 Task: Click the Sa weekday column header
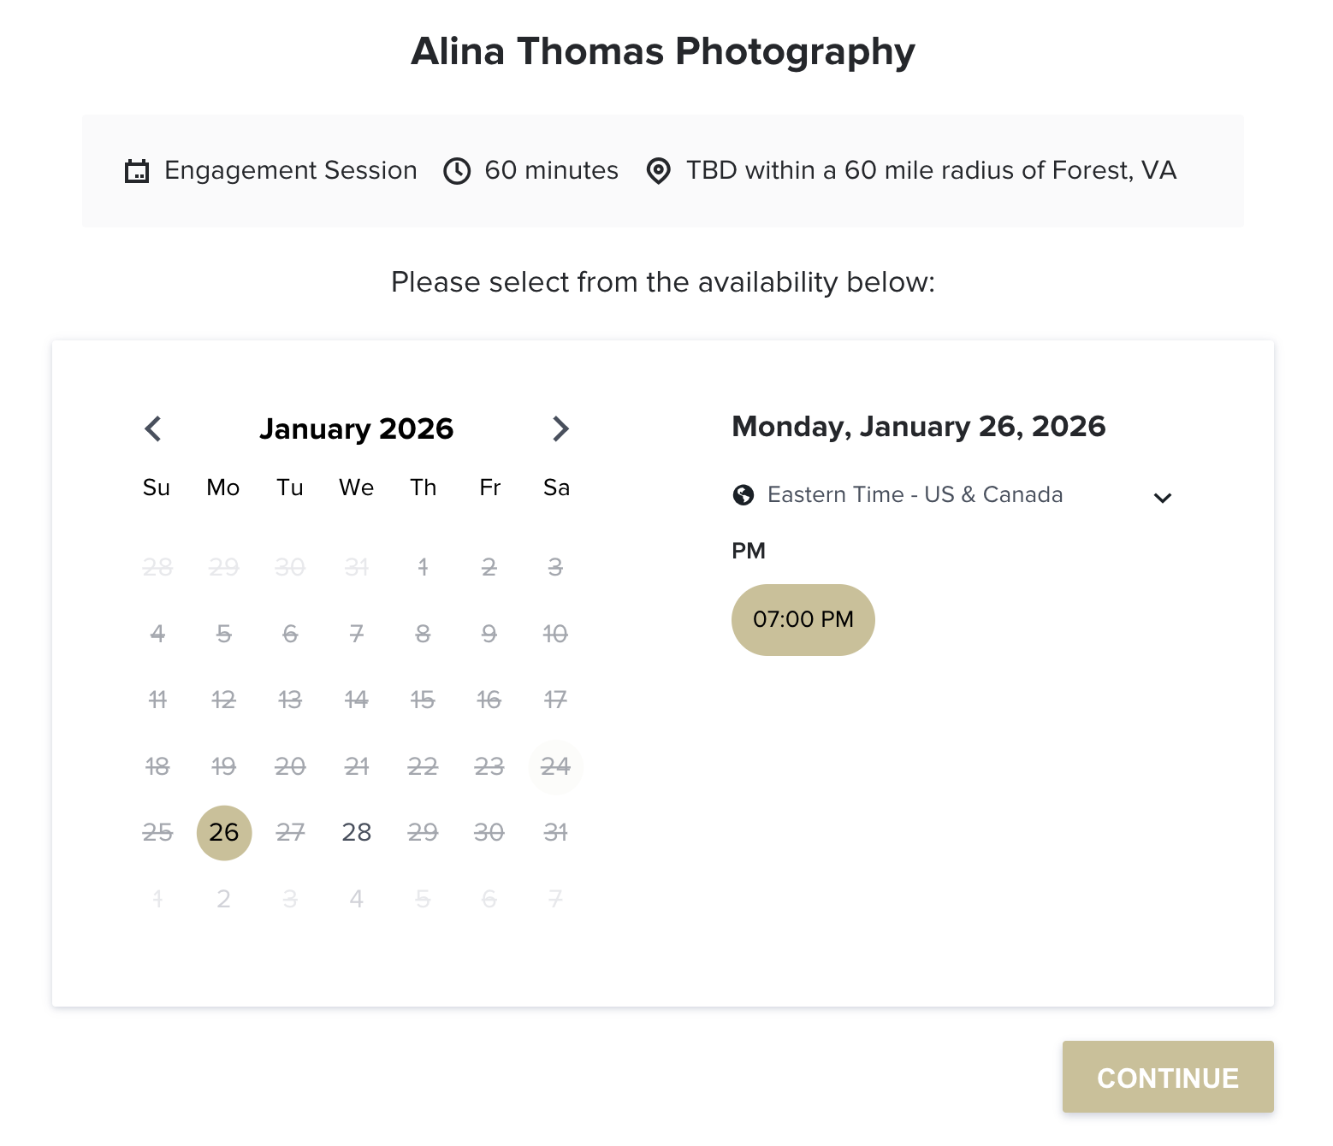(556, 487)
